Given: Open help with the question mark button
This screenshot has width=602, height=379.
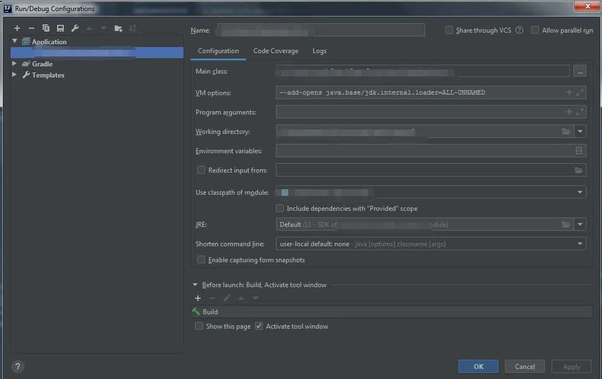Looking at the screenshot, I should [17, 366].
